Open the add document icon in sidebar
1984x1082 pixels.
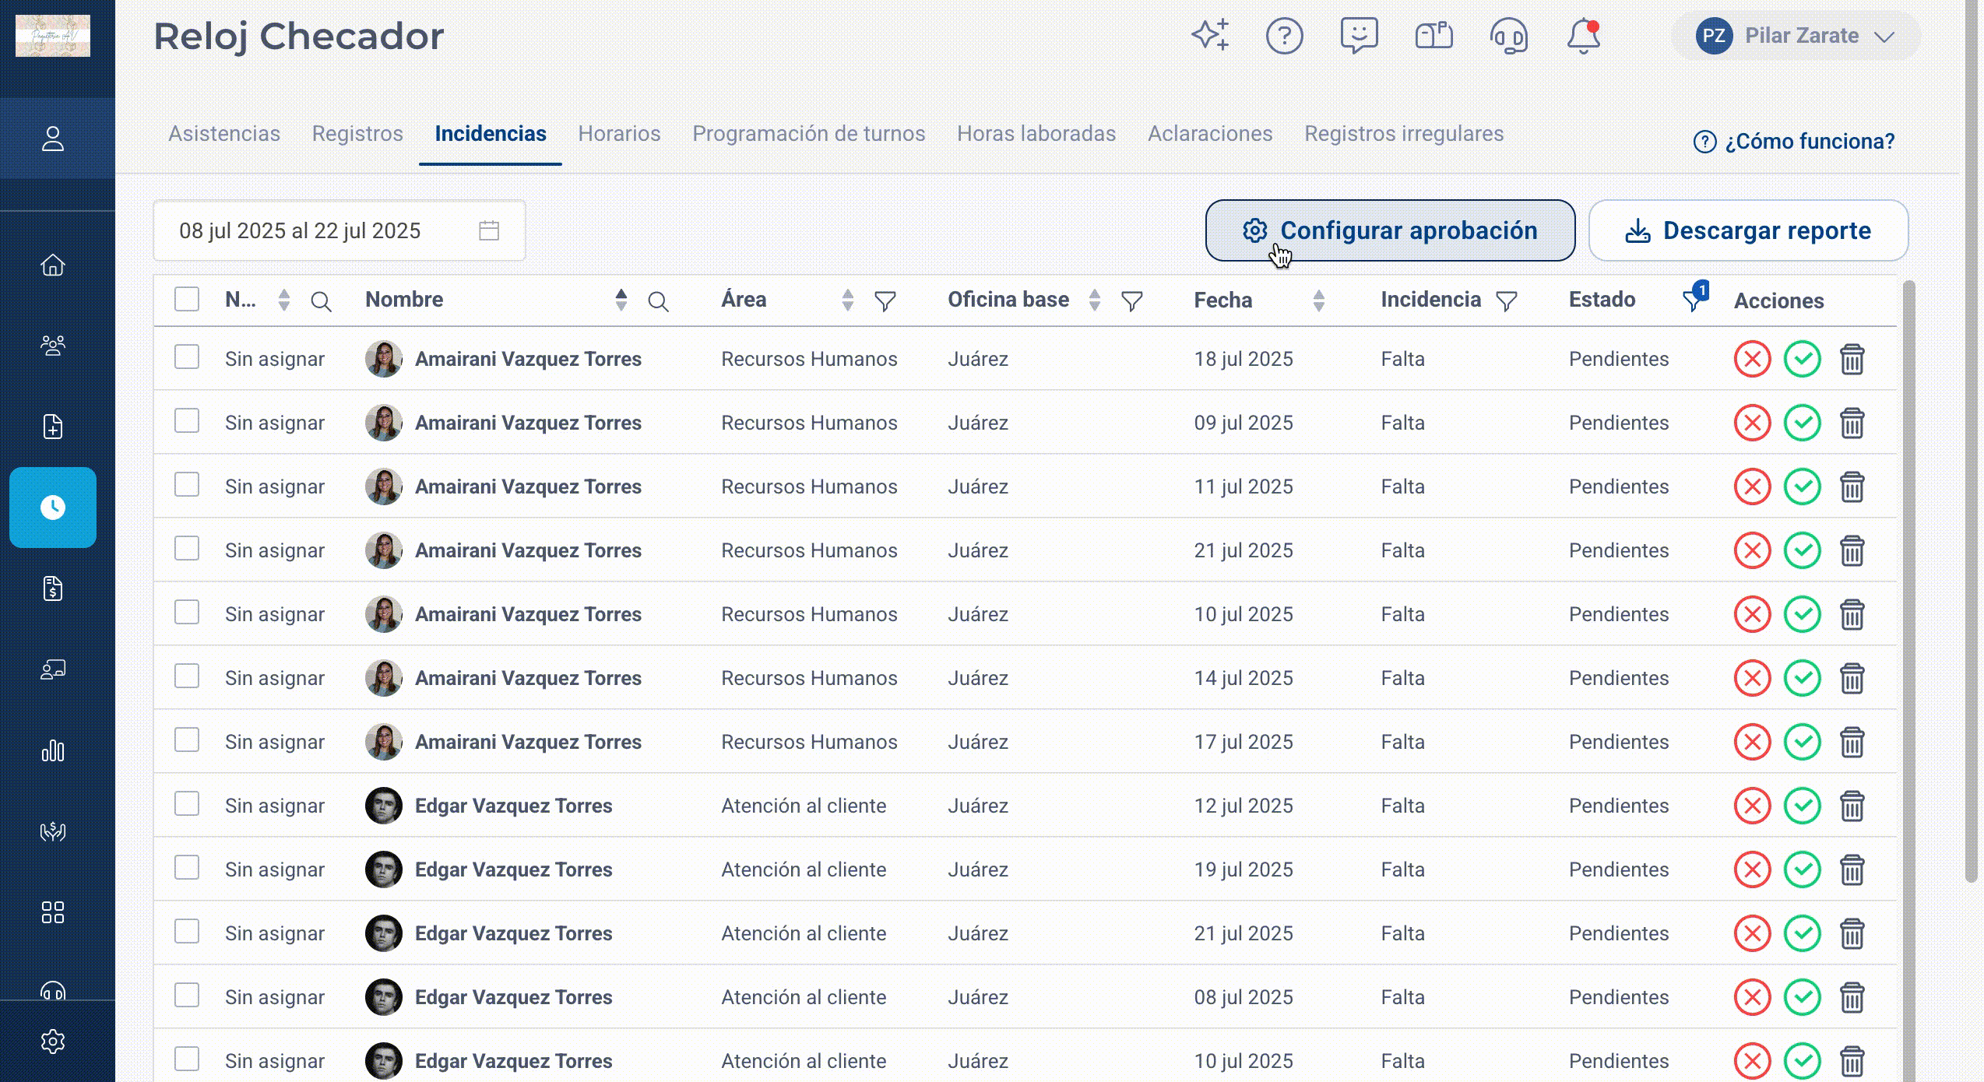click(x=53, y=427)
